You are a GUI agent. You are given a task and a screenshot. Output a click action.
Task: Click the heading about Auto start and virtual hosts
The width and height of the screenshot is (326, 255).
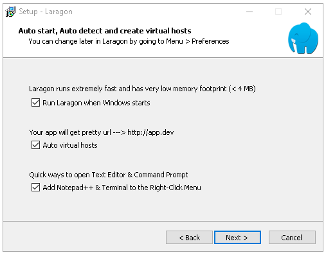pyautogui.click(x=105, y=31)
